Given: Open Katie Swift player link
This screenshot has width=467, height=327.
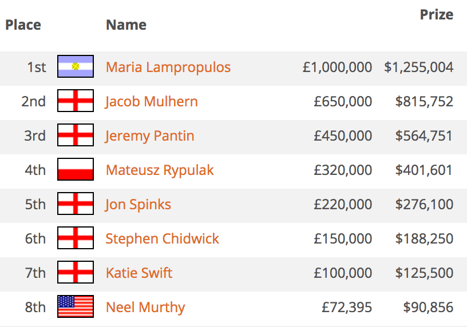Looking at the screenshot, I should click(x=139, y=273).
